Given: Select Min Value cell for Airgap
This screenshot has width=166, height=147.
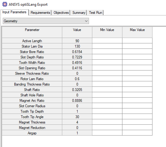Looking at the screenshot, I should (107, 133).
